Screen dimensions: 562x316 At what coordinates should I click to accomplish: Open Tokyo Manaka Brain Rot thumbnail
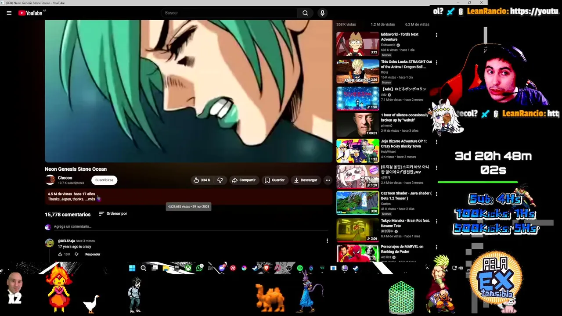click(358, 230)
